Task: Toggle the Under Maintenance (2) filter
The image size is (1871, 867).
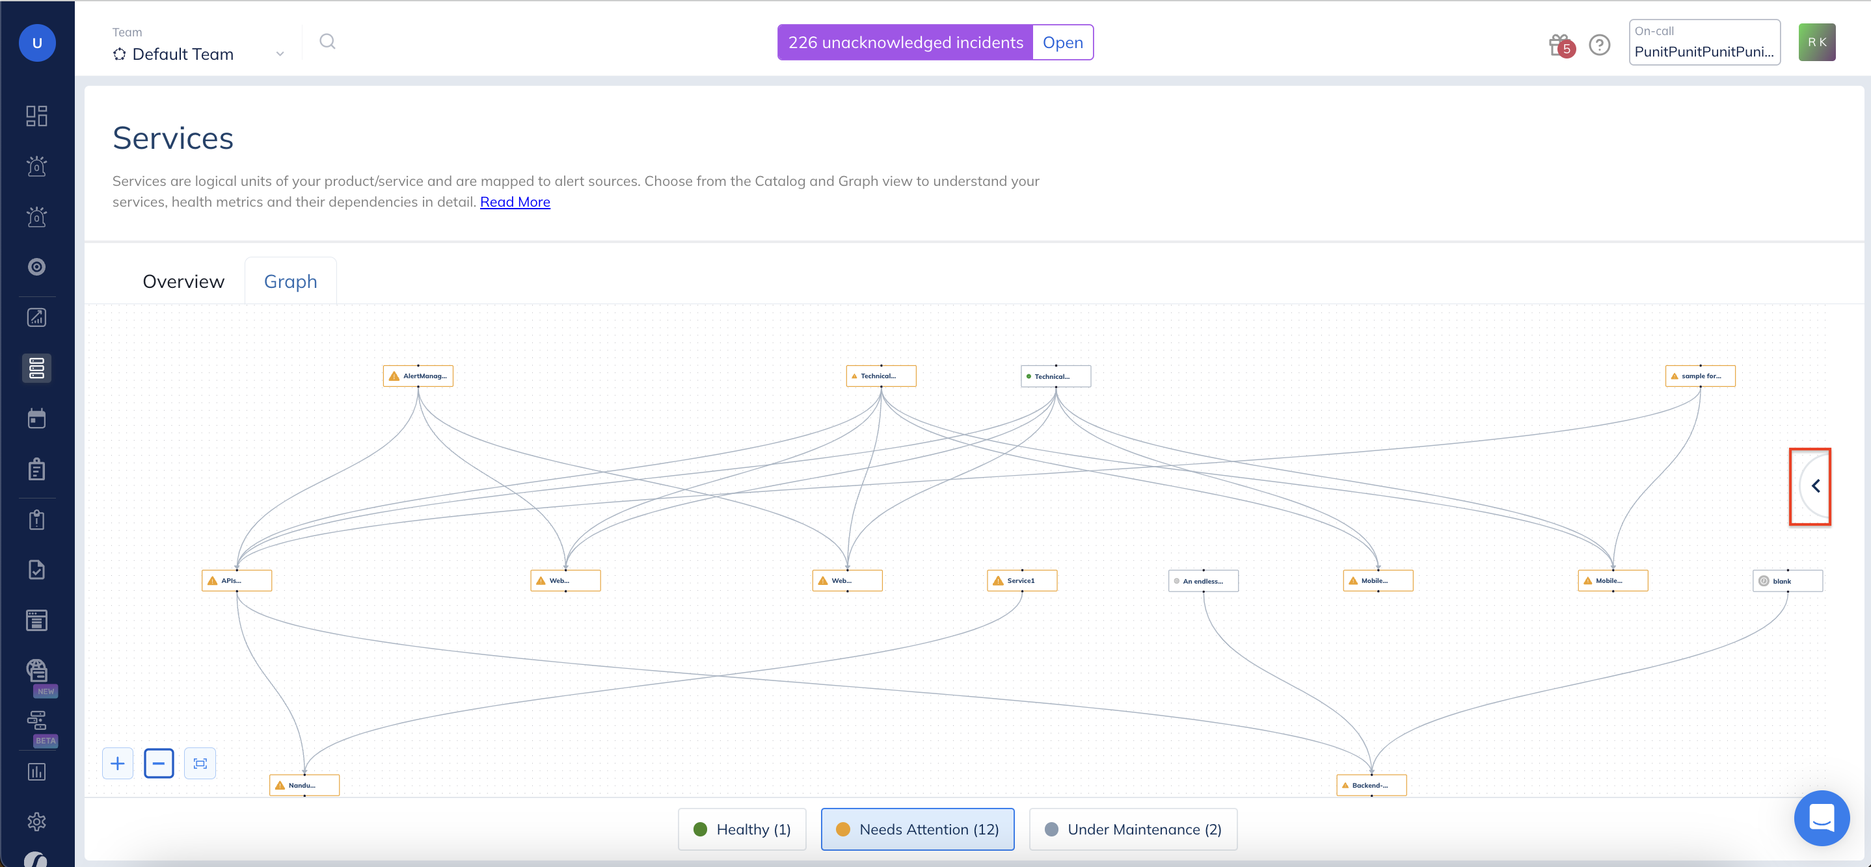Action: [1133, 829]
